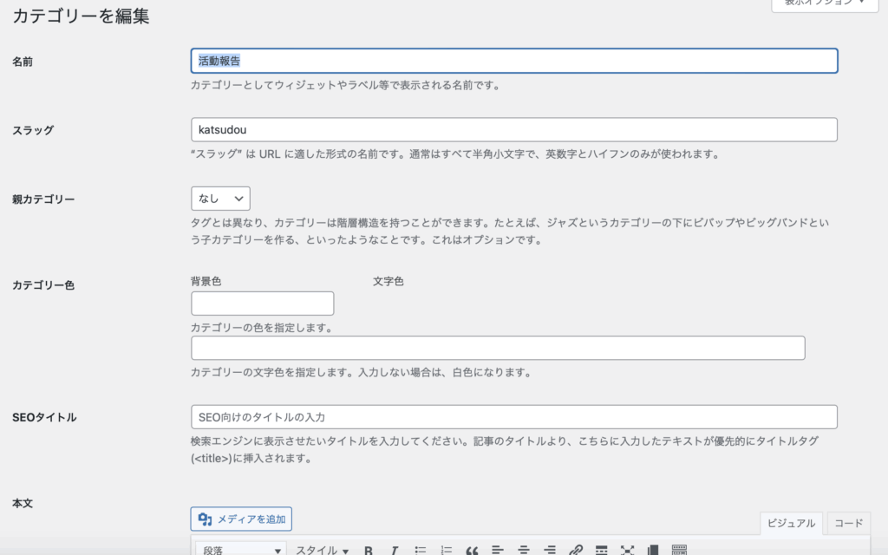Pick a 背景色 background color
This screenshot has width=888, height=555.
click(262, 303)
